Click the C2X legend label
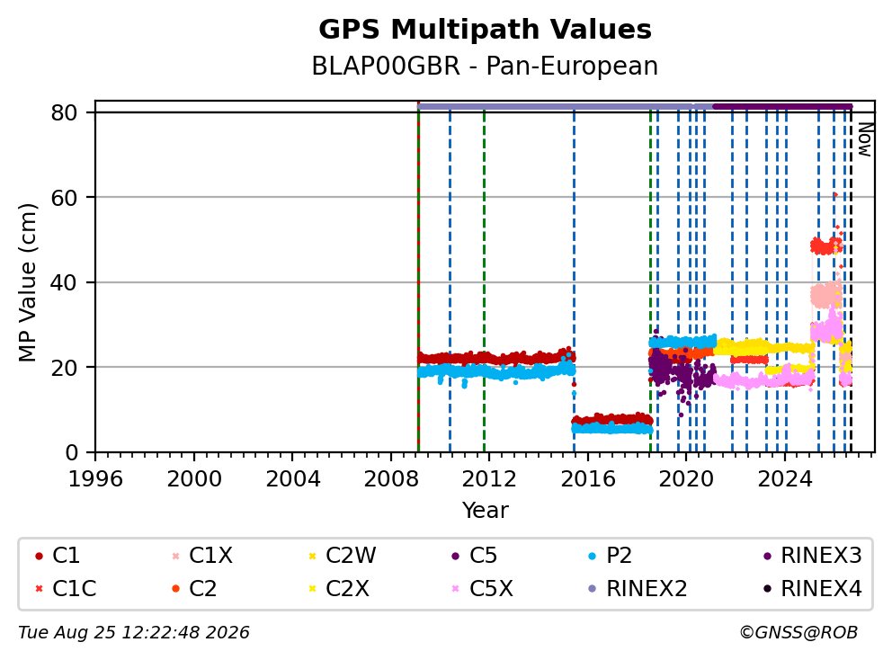 [x=347, y=588]
